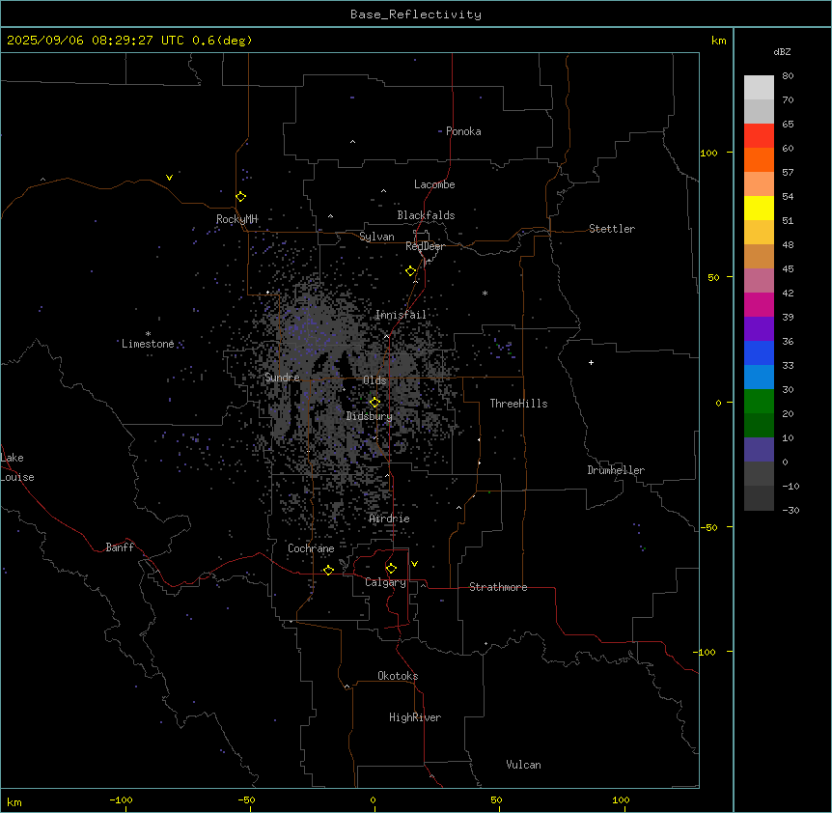Click the Okotoks label
Screen dimensions: 832x813
[398, 676]
